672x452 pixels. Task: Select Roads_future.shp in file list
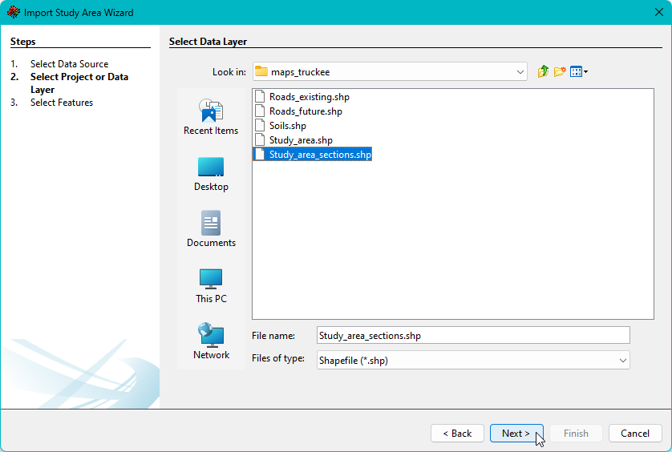click(x=306, y=111)
